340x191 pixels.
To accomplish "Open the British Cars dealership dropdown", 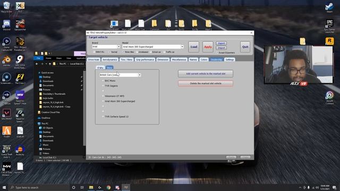I will pyautogui.click(x=139, y=75).
